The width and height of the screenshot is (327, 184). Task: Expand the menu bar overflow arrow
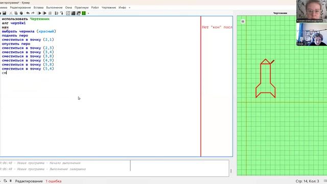click(x=129, y=8)
